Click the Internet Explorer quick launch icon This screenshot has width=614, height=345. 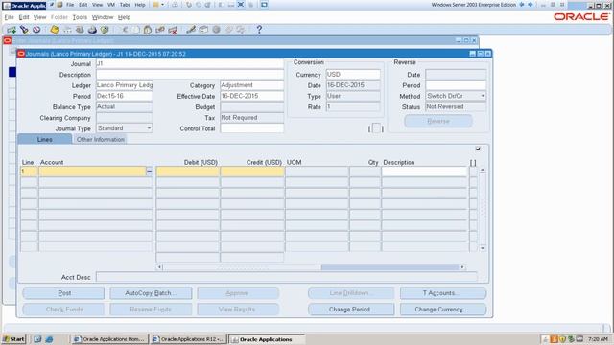(49, 339)
